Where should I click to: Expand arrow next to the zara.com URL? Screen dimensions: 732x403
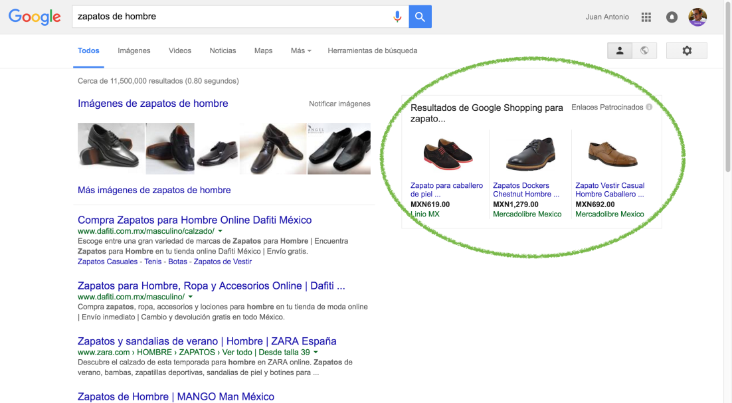pyautogui.click(x=316, y=352)
